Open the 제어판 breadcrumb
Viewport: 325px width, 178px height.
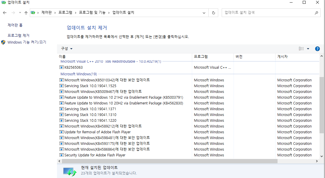(46, 13)
